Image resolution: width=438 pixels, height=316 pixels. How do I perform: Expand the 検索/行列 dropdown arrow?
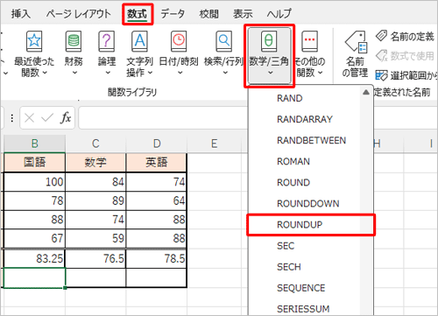tap(225, 73)
